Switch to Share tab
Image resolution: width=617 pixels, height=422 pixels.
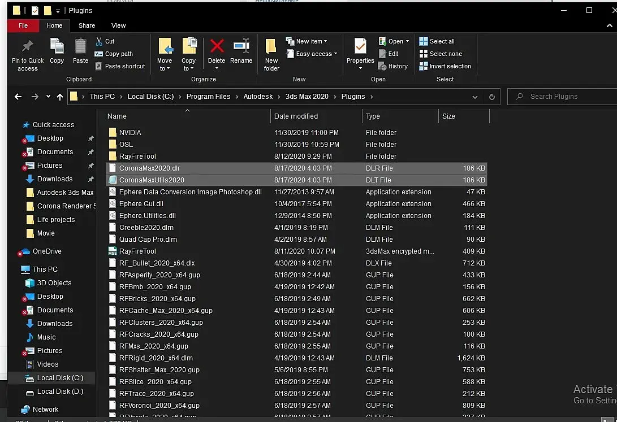[87, 25]
